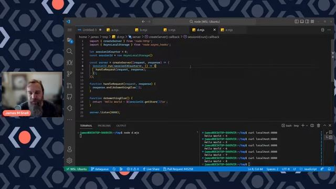Open the Run and Debug view
Image resolution: width=336 pixels, height=189 pixels.
69,62
